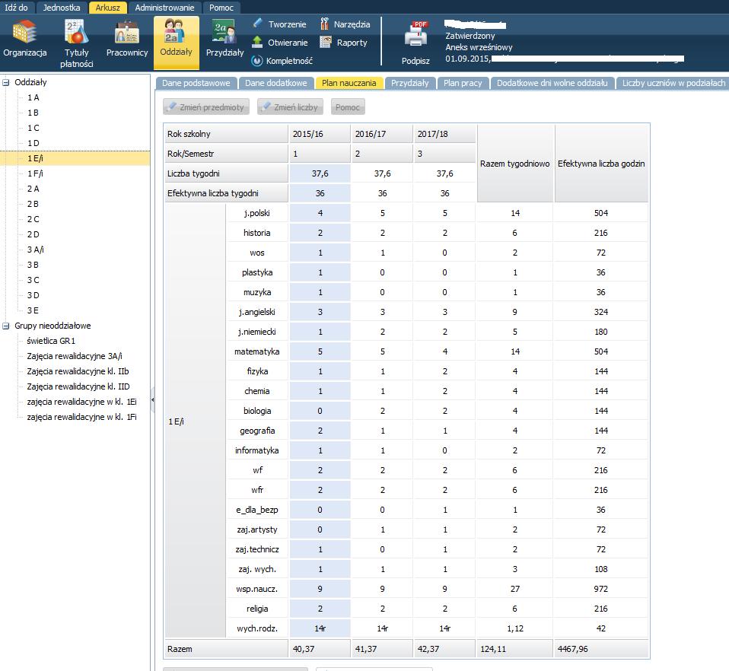
Task: Open the Pomoc menu
Action: click(x=221, y=8)
